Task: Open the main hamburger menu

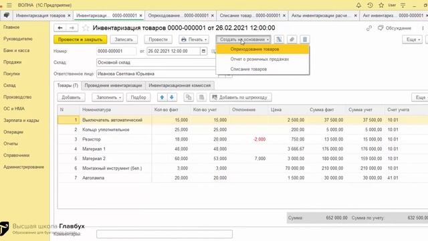Action: (x=9, y=5)
